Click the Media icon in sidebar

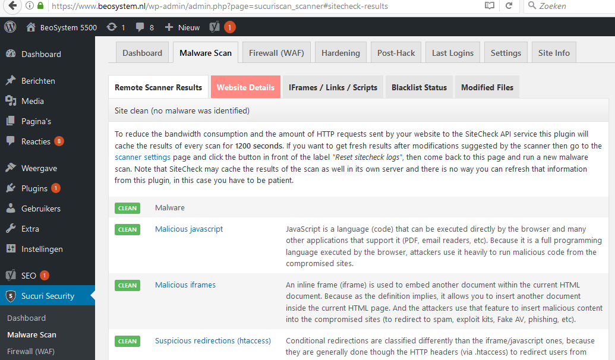[x=11, y=101]
